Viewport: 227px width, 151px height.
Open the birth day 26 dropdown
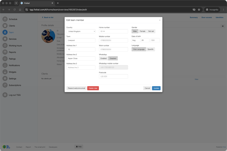145,40
